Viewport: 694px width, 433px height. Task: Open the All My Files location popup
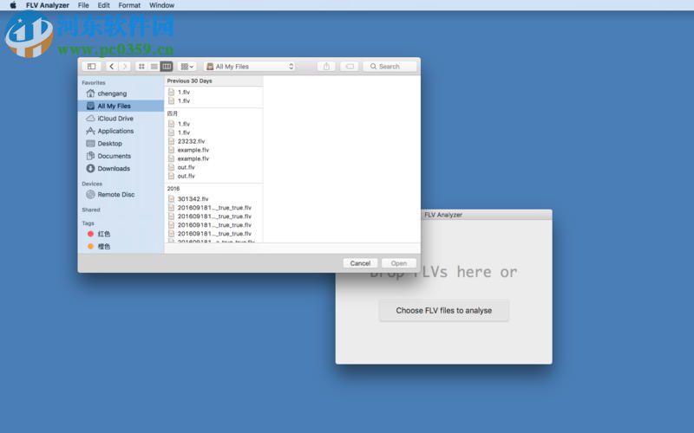point(250,67)
